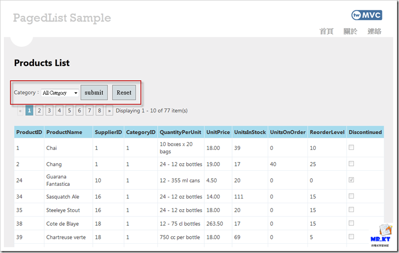Toggle Discontinued checkbox for Steeleye Stout

(351, 210)
